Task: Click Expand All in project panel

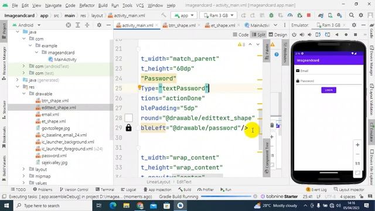Action: pyautogui.click(x=78, y=25)
